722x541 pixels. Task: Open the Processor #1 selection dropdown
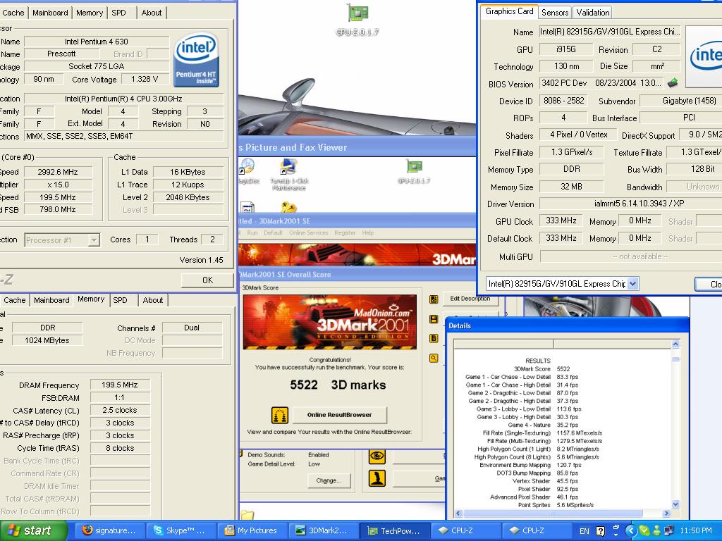pos(94,240)
